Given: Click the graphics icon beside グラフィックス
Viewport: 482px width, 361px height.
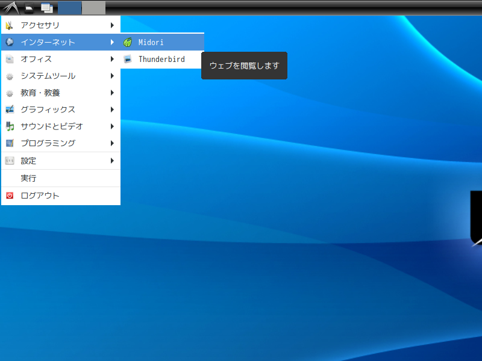Looking at the screenshot, I should pyautogui.click(x=10, y=110).
